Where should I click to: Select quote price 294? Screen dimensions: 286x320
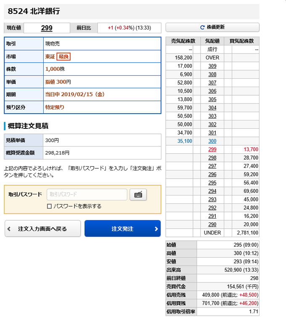[x=212, y=191]
